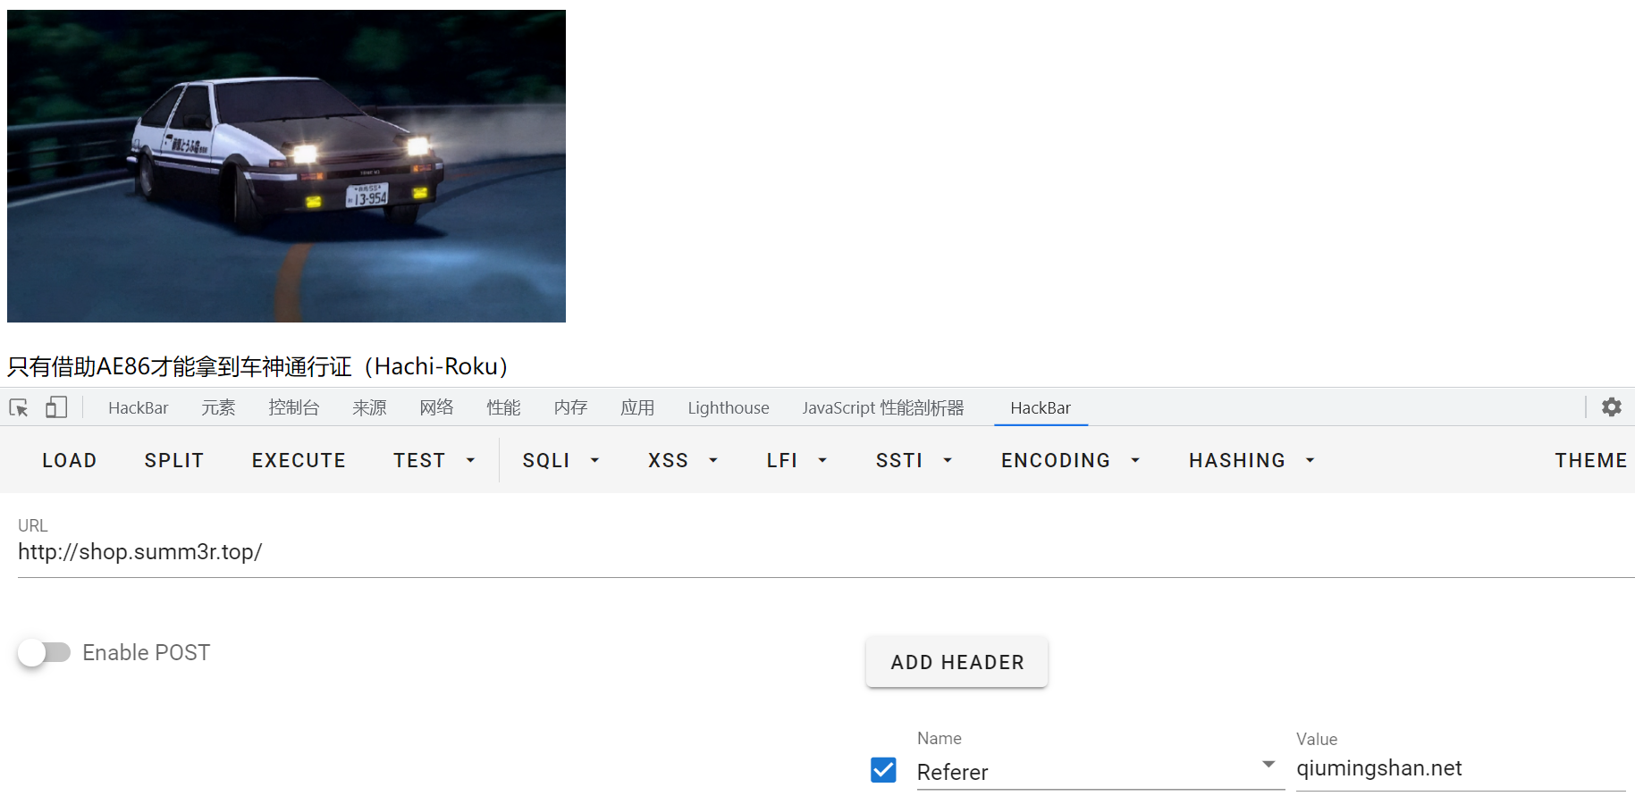Switch to the 网络 network tab

click(x=436, y=408)
